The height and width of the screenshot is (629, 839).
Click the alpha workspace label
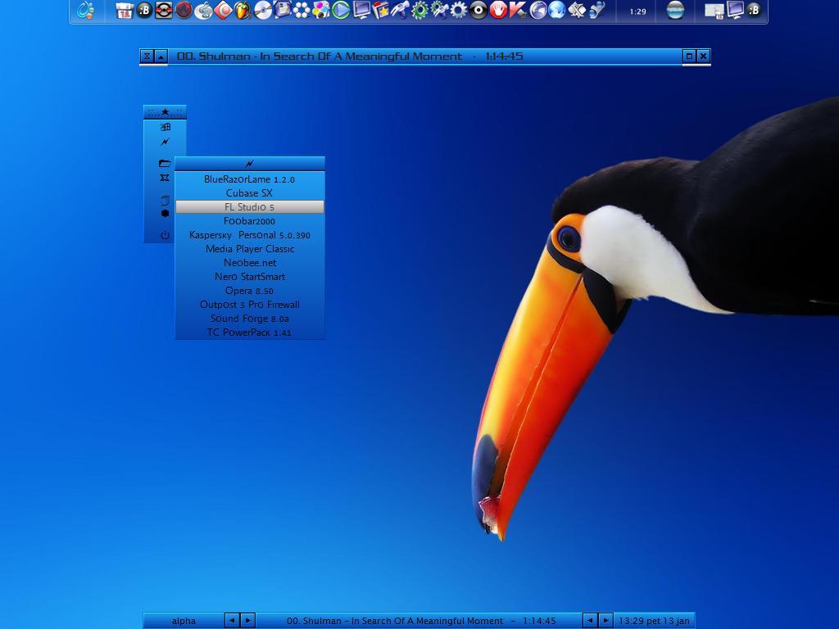click(x=184, y=621)
